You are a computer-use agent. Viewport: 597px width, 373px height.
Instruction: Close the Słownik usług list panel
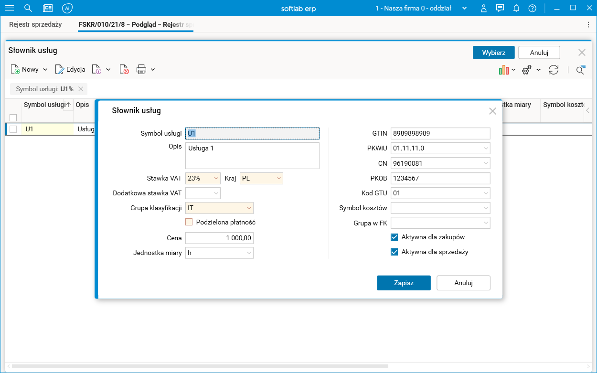coord(582,53)
